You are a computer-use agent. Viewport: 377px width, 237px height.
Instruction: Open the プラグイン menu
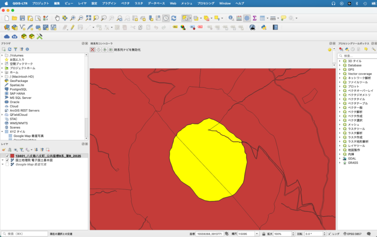click(109, 3)
